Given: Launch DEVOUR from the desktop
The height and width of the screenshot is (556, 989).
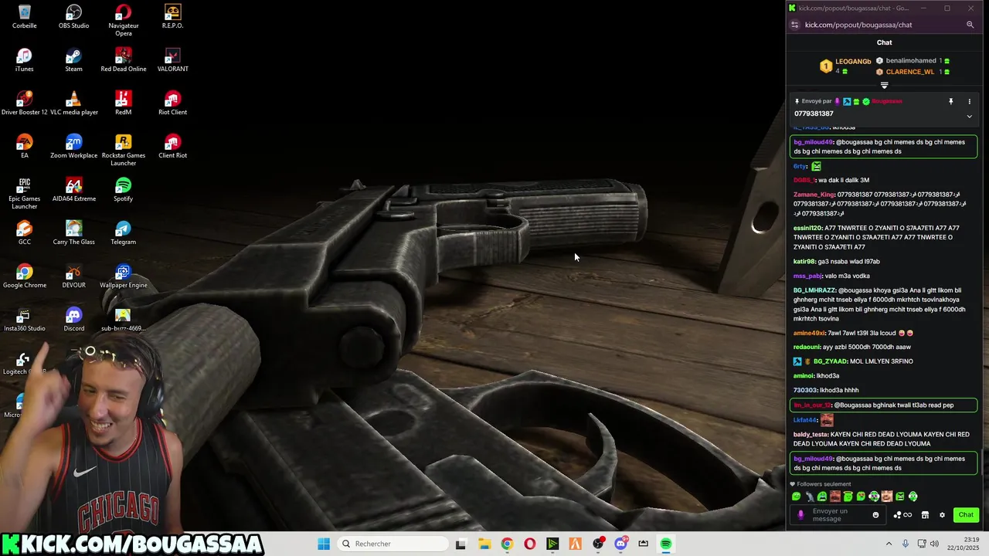Looking at the screenshot, I should click(x=74, y=276).
